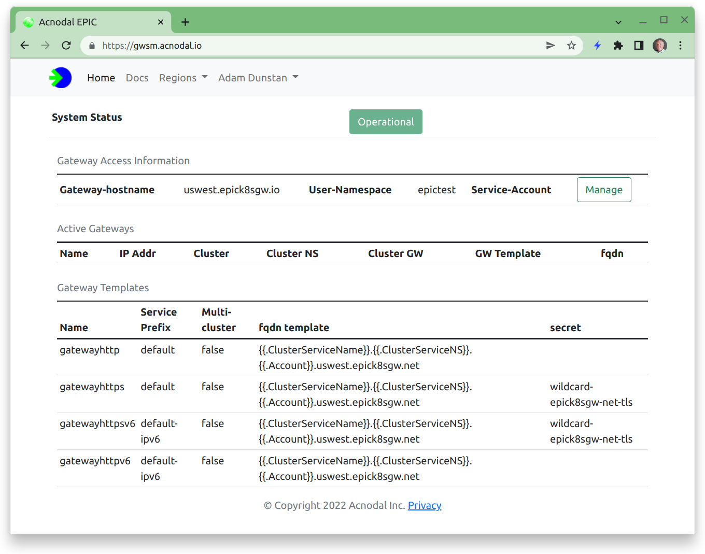The width and height of the screenshot is (705, 554).
Task: Open the Extensions puzzle piece icon
Action: point(618,46)
